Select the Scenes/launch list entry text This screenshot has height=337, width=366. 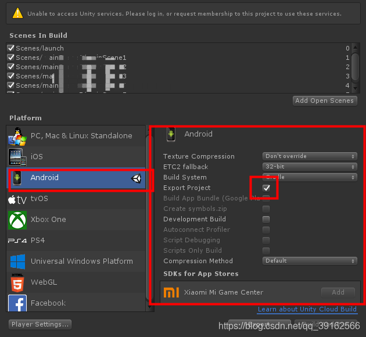coord(40,48)
